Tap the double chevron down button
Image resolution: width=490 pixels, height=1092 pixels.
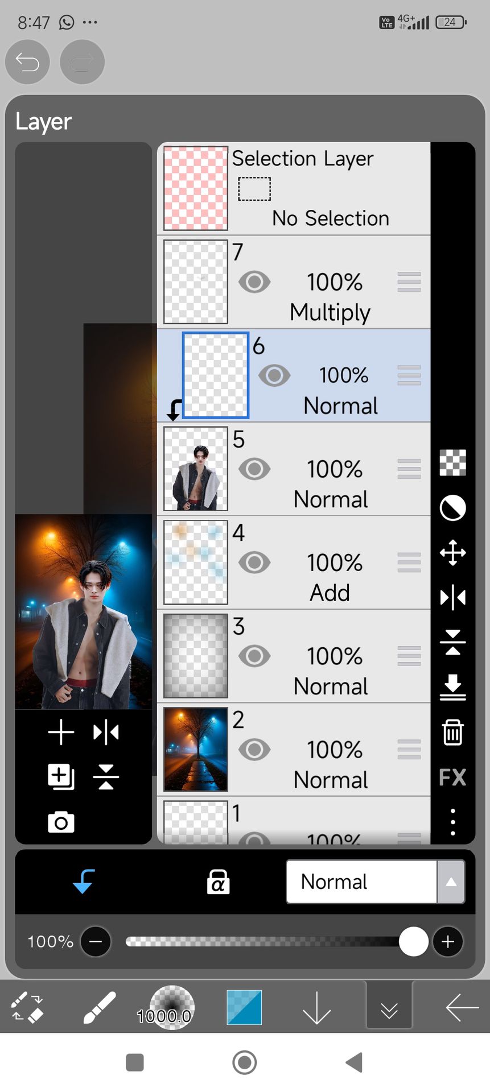click(x=389, y=1007)
